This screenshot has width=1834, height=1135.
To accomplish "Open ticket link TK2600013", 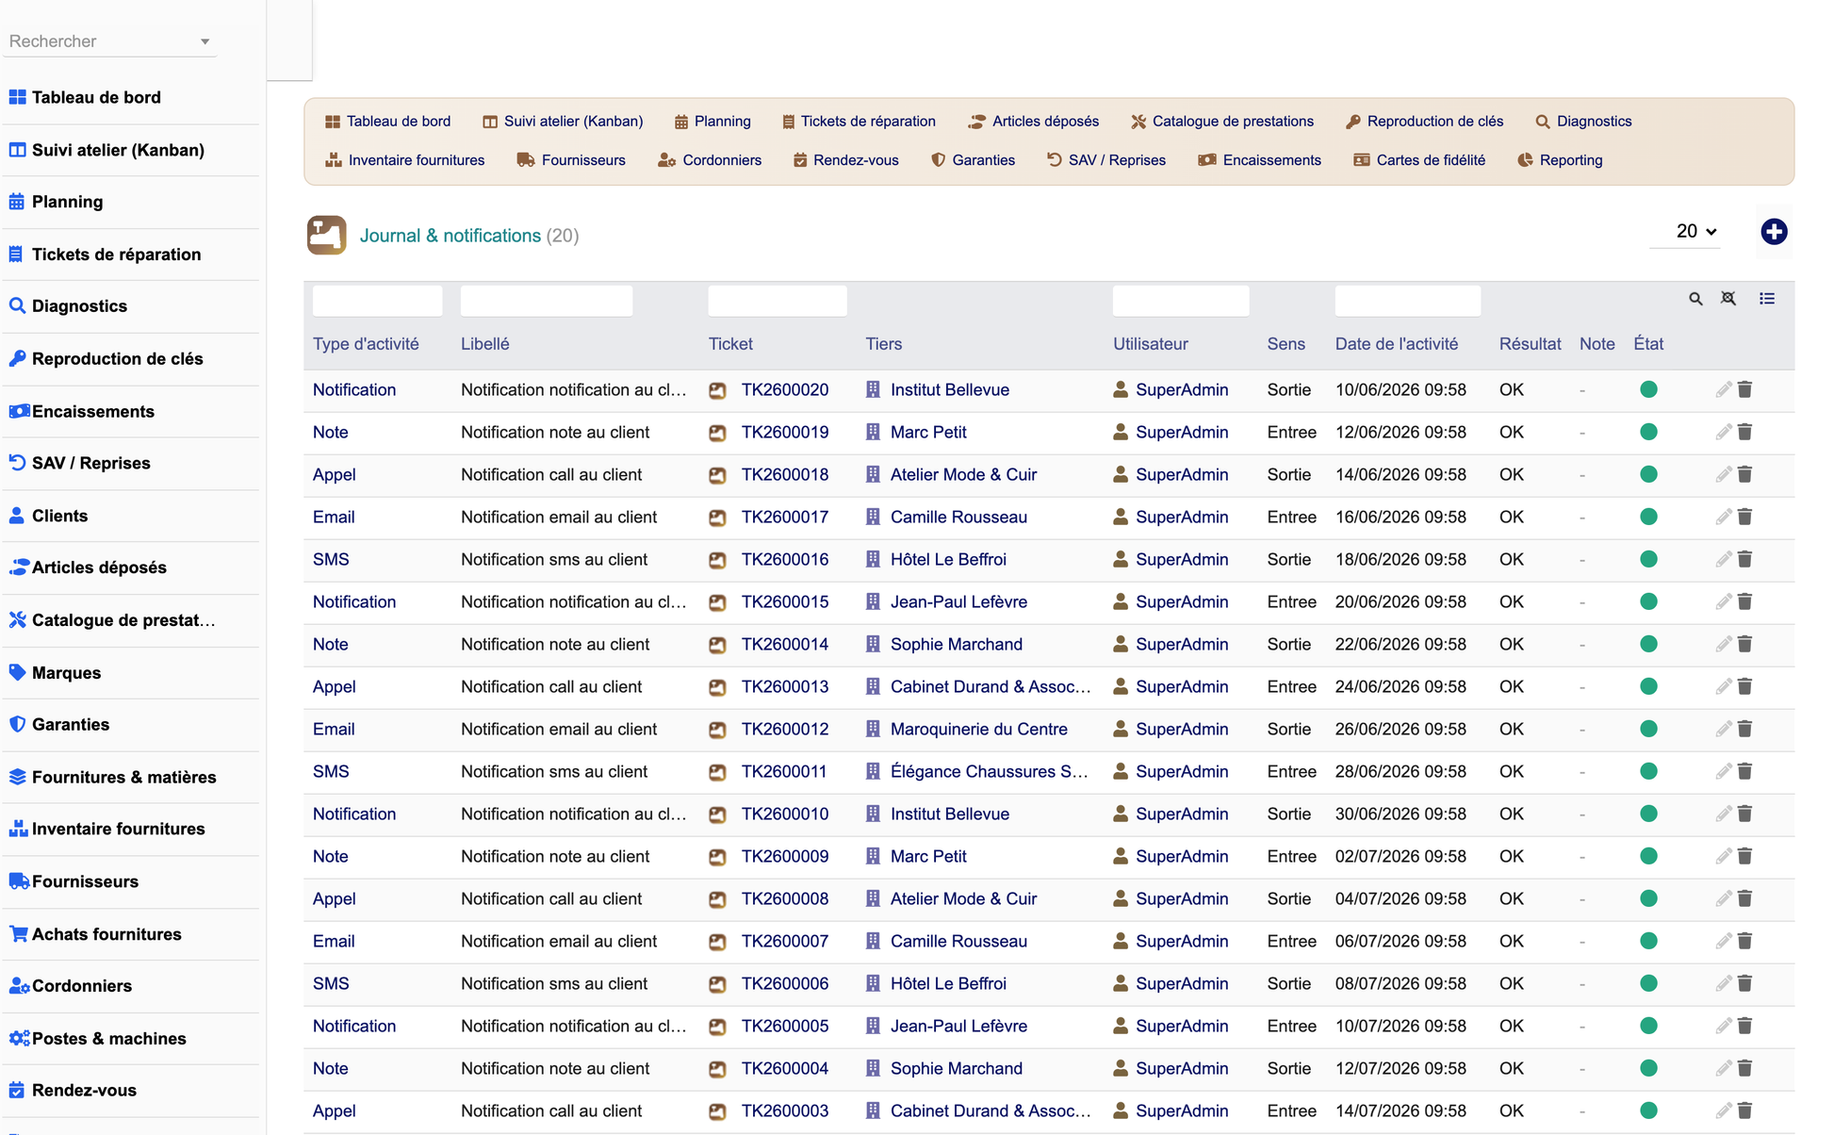I will pos(785,686).
